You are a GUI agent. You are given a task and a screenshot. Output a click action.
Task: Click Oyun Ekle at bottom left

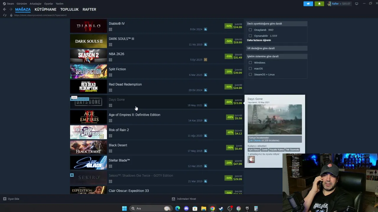11,199
